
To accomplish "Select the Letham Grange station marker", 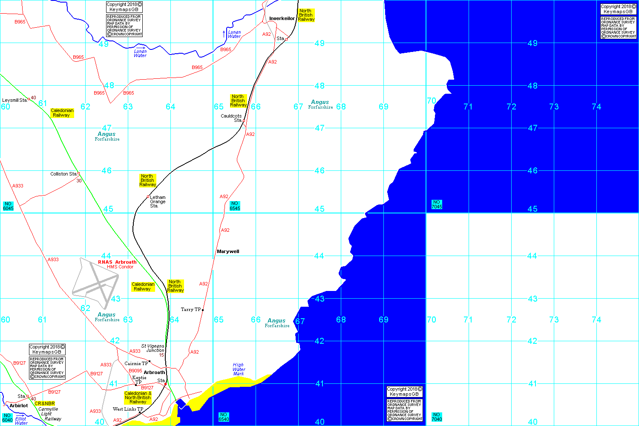I will click(148, 197).
